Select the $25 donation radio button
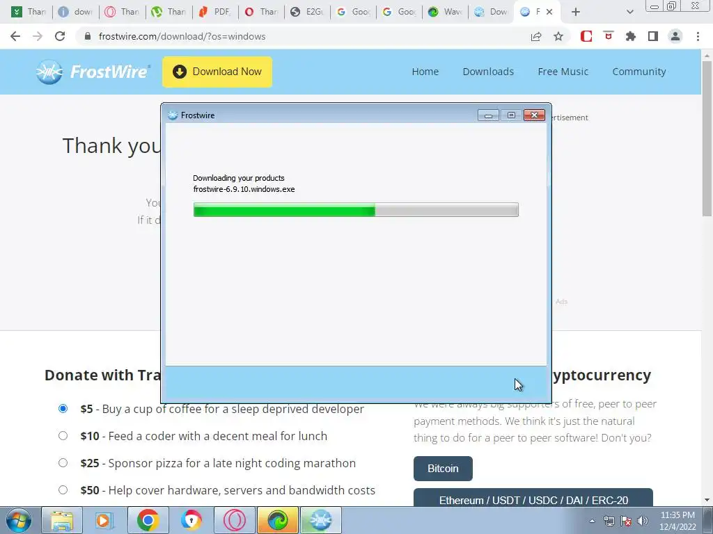Image resolution: width=713 pixels, height=534 pixels. 63,462
